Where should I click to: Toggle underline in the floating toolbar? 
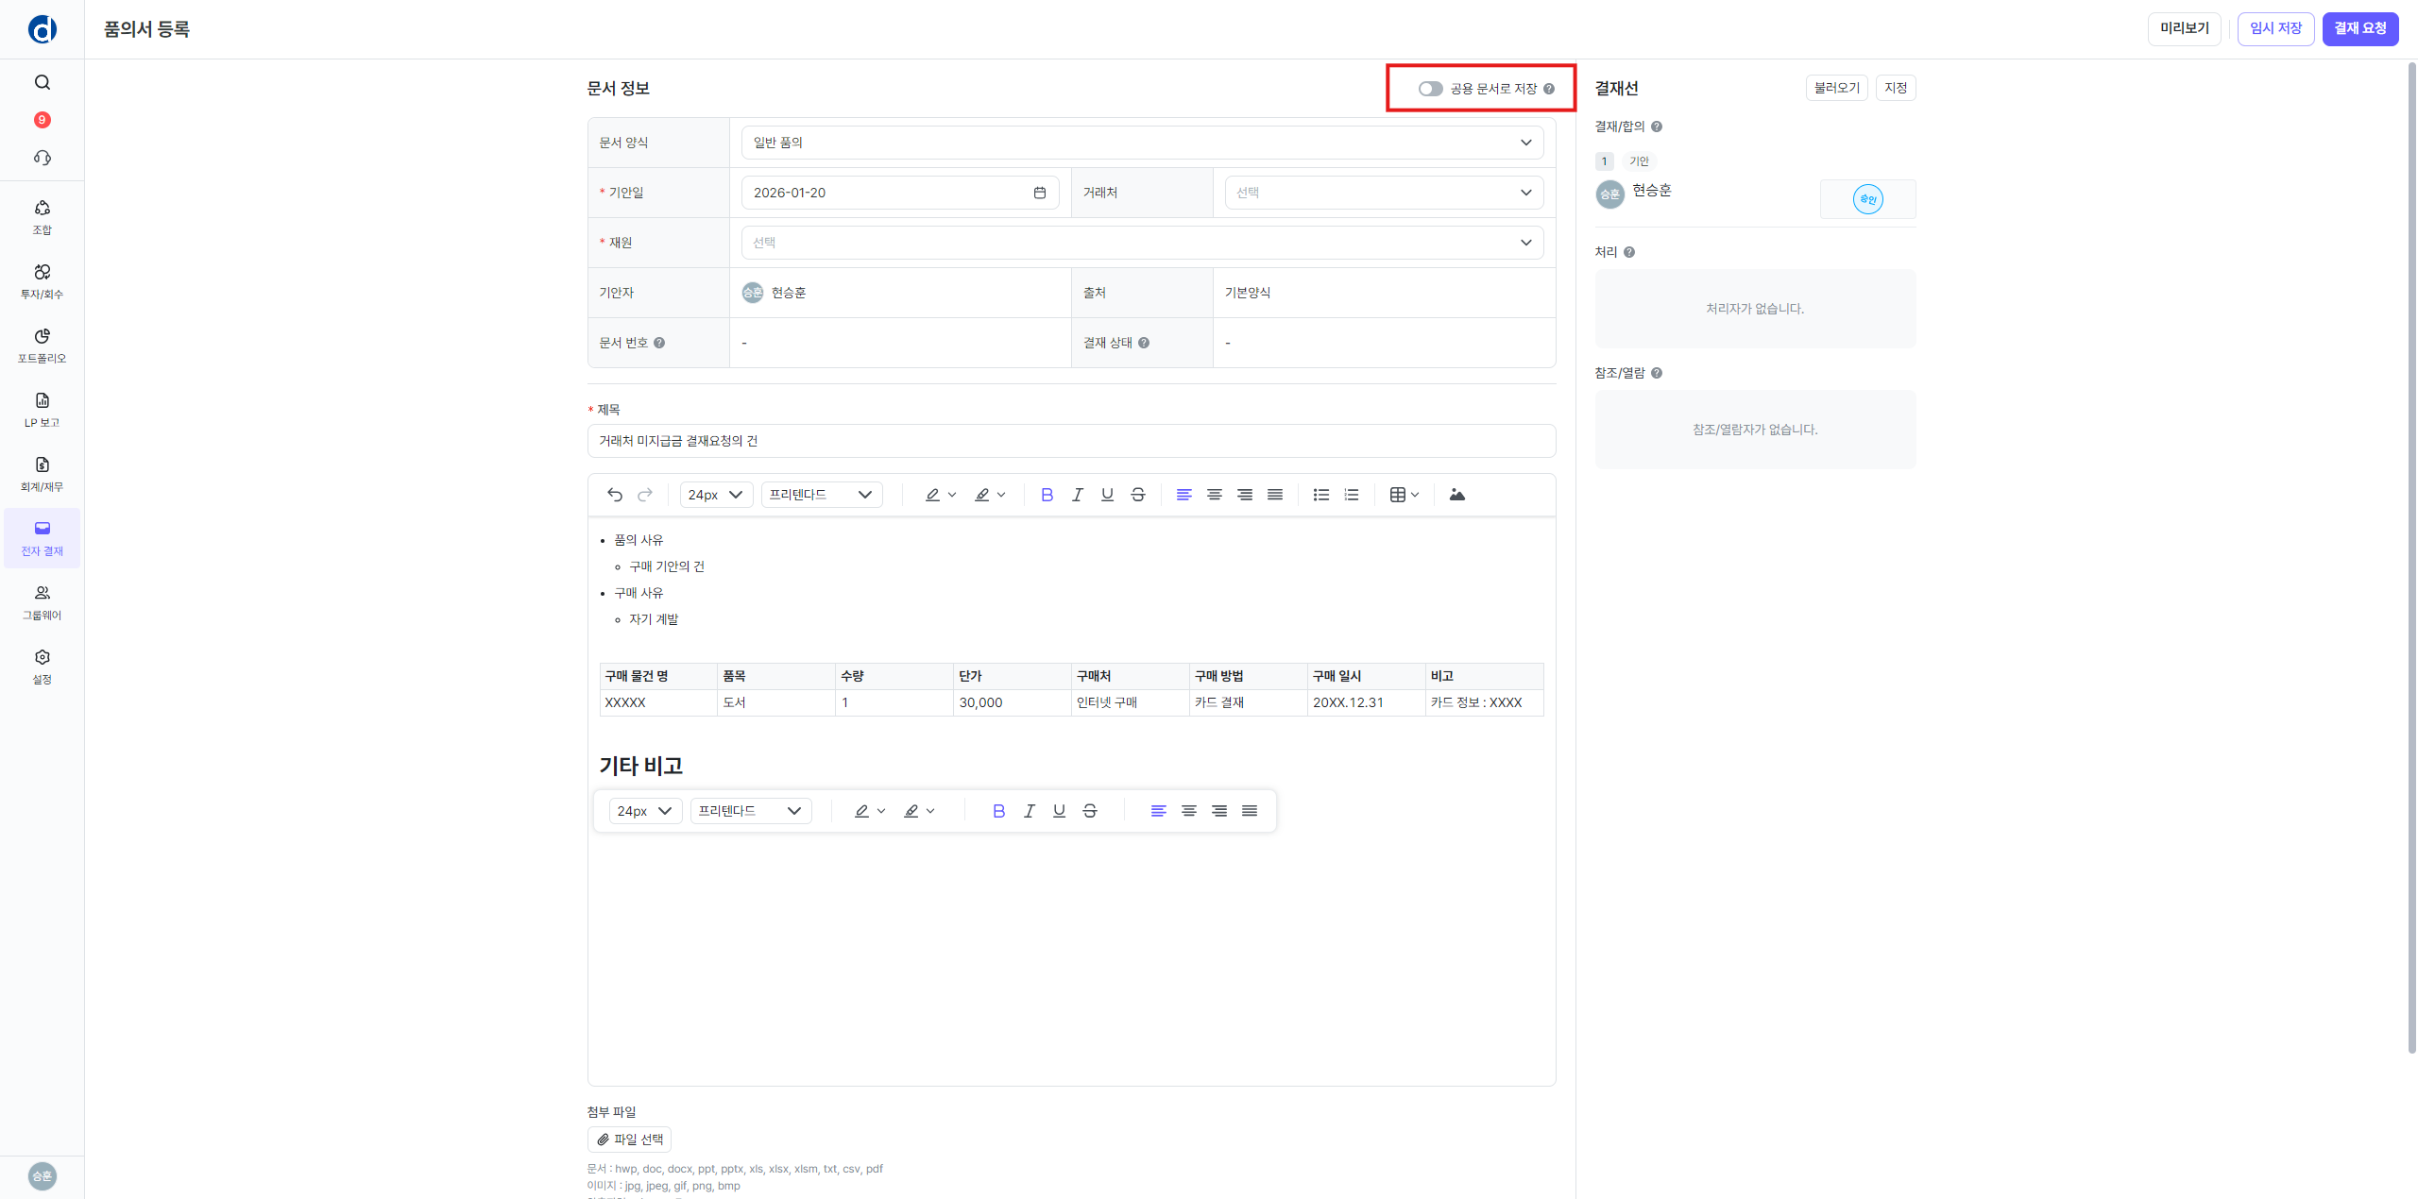click(x=1059, y=811)
